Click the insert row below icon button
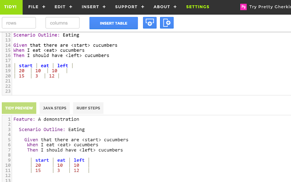The width and height of the screenshot is (291, 182). (150, 23)
